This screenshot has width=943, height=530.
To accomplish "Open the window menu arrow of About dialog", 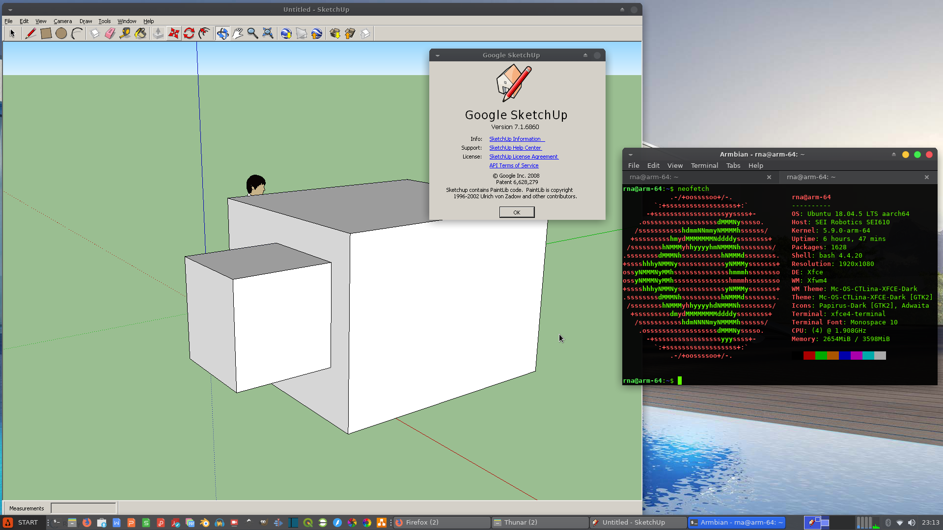I will pos(437,55).
